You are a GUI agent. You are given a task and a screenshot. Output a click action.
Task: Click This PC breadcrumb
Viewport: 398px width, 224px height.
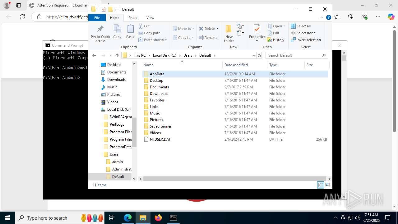[x=140, y=55]
